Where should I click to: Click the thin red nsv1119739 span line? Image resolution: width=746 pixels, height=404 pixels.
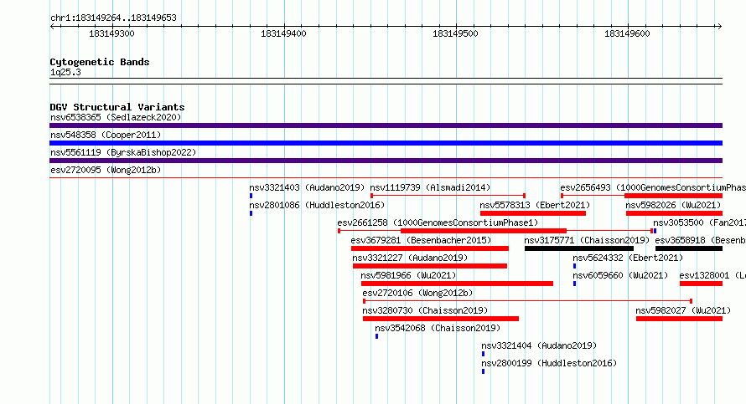448,196
